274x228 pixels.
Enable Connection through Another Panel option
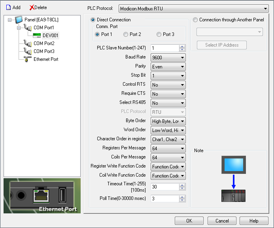[x=195, y=20]
